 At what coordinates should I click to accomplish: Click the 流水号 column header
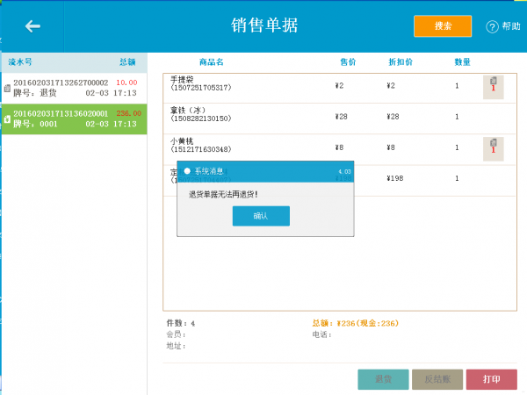click(20, 61)
